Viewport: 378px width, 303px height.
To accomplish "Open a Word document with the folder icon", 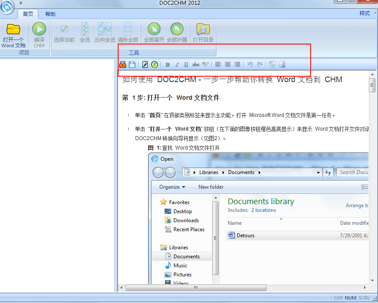I will [x=13, y=29].
